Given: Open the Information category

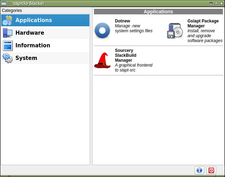Looking at the screenshot, I should pyautogui.click(x=33, y=46).
